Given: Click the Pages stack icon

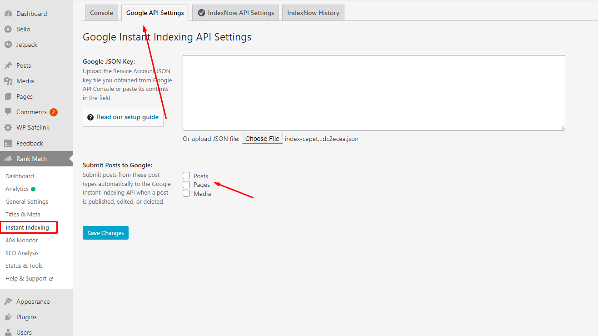Looking at the screenshot, I should pyautogui.click(x=8, y=96).
